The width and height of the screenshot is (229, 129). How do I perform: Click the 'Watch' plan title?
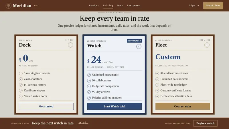point(94,46)
